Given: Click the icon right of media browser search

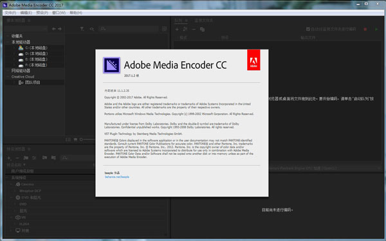Looking at the screenshot, I should (x=164, y=29).
